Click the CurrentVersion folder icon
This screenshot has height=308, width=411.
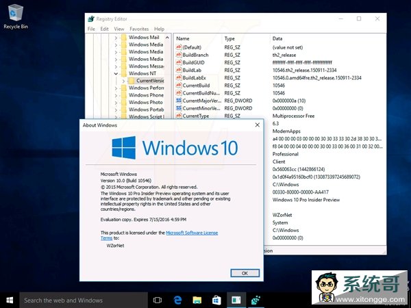click(x=132, y=81)
